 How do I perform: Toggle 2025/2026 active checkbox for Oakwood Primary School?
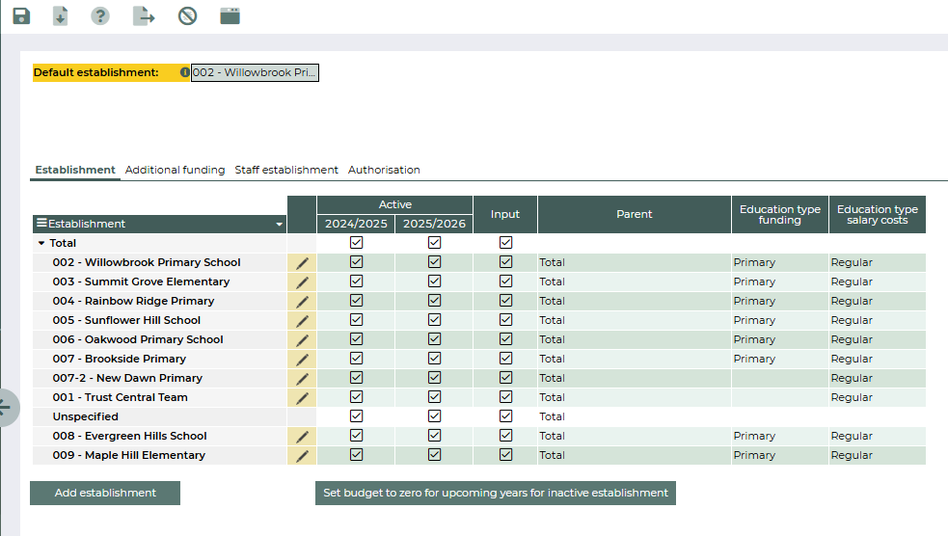[x=434, y=339]
